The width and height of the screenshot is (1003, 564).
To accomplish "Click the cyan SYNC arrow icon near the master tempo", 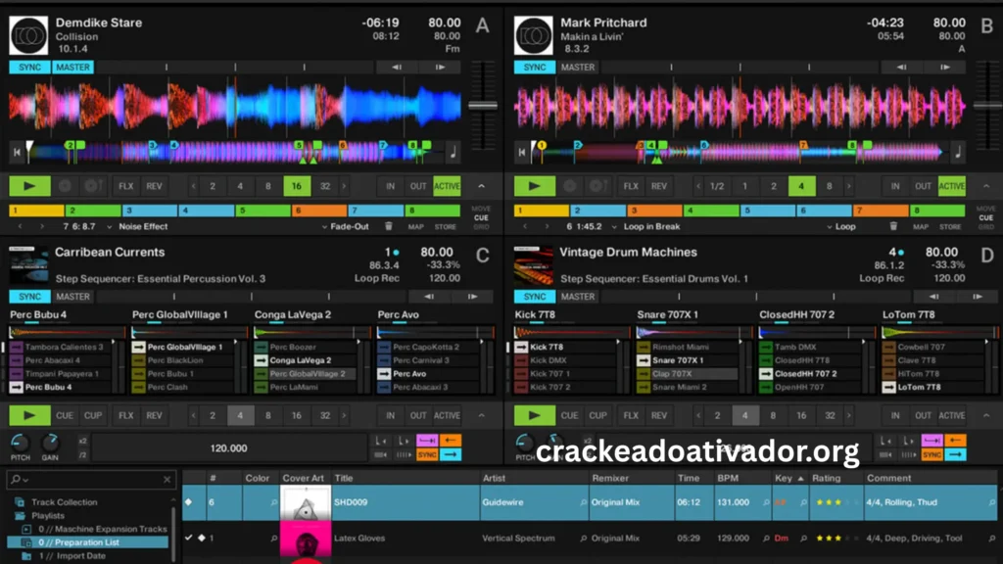I will pos(452,454).
